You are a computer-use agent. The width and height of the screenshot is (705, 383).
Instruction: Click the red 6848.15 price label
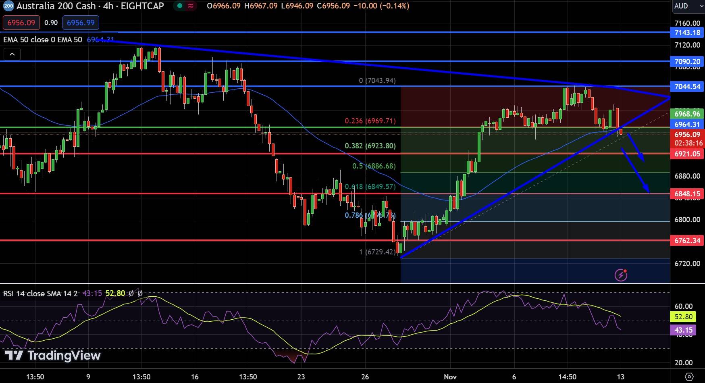pos(687,194)
